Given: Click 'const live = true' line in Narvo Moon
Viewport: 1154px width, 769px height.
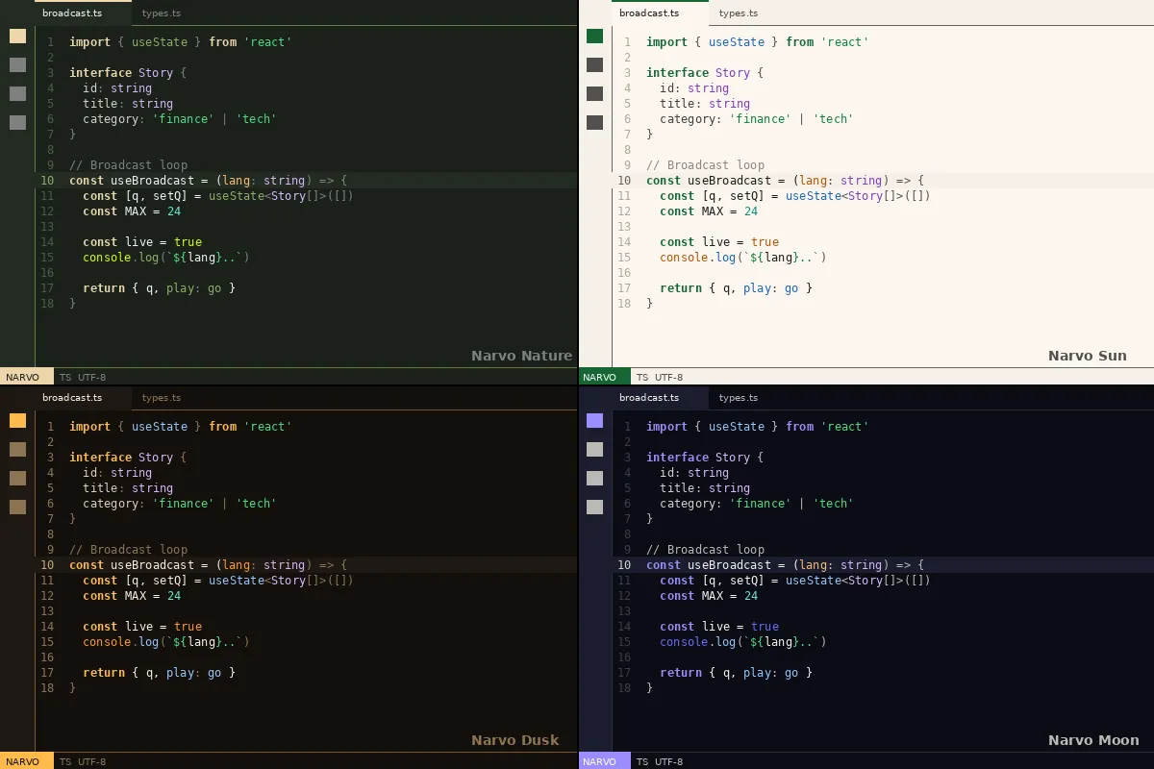Looking at the screenshot, I should click(x=719, y=627).
